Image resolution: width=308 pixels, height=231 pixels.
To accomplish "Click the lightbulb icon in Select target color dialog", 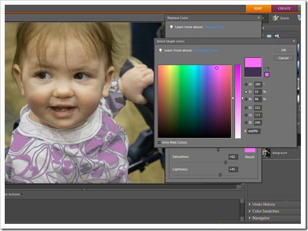I will [x=161, y=50].
